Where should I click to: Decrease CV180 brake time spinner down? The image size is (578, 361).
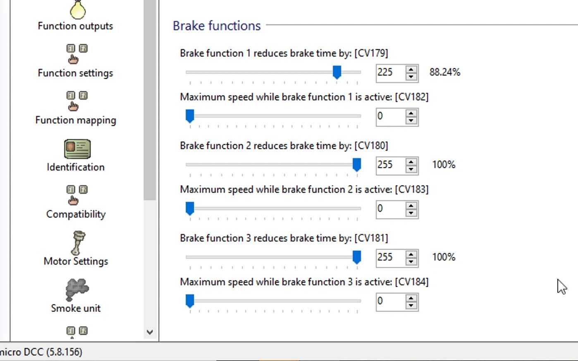411,169
